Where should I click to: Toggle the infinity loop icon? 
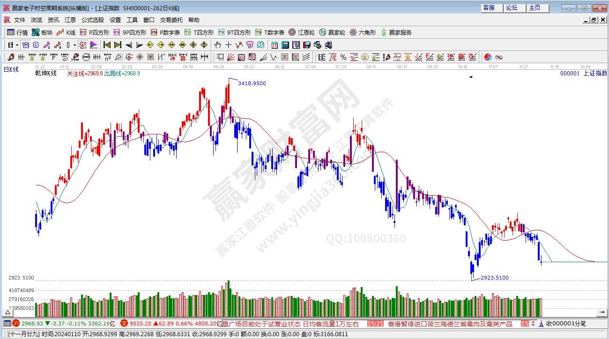point(499,57)
